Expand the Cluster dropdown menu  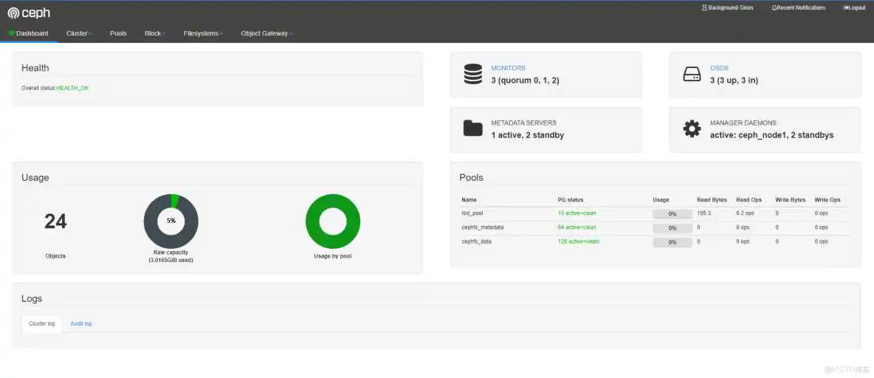(78, 33)
